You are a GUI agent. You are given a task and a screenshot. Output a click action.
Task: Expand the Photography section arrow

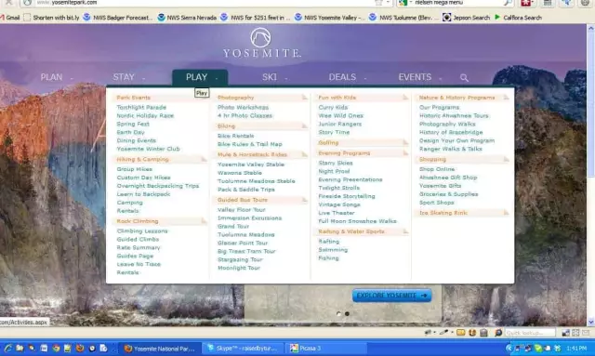pos(305,98)
